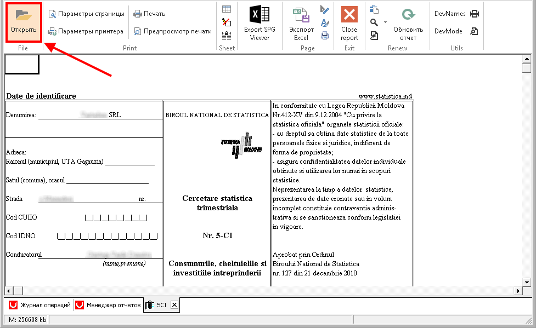Click the clipboard paste icon in Renew group

(374, 9)
